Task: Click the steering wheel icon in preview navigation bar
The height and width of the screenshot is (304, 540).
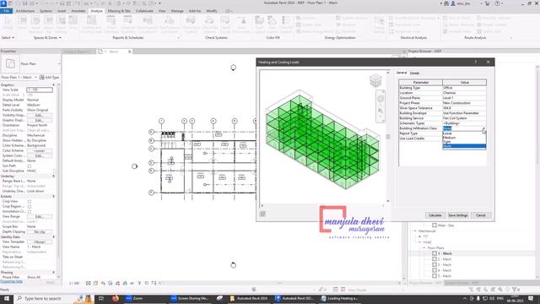Action: coord(381,100)
